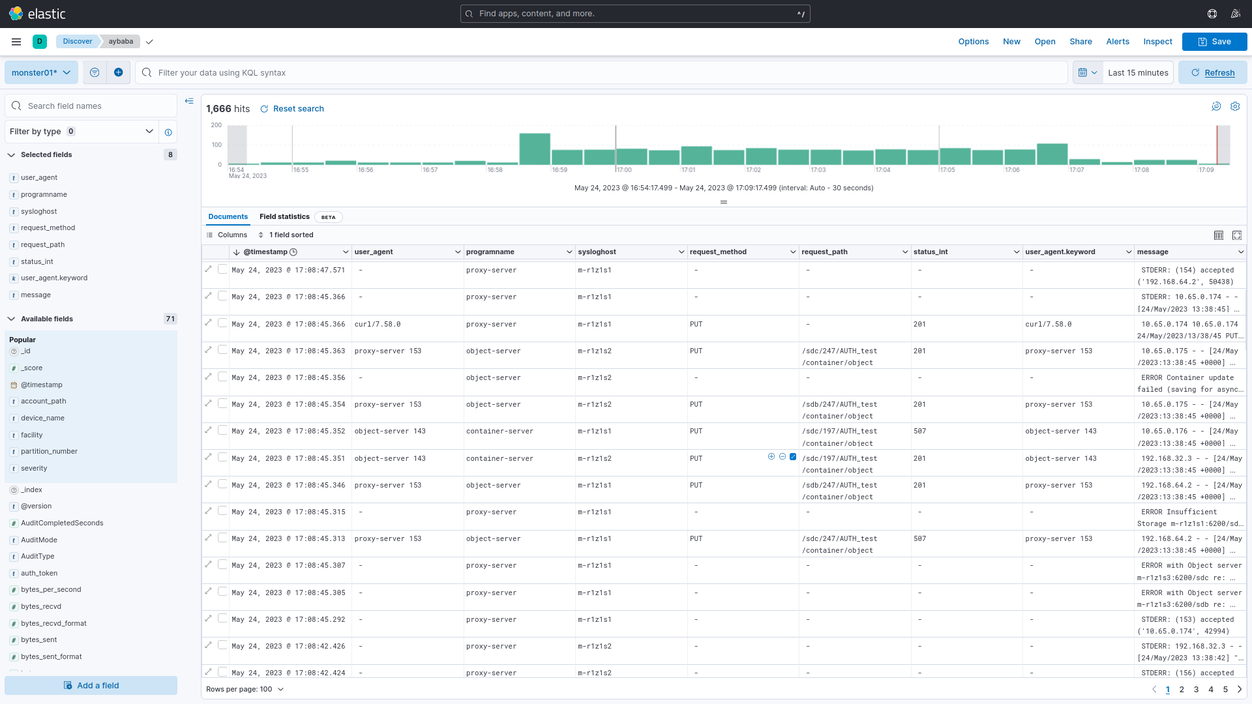Viewport: 1252px width, 704px height.
Task: Open saved query filter menu icon
Action: pyautogui.click(x=95, y=72)
